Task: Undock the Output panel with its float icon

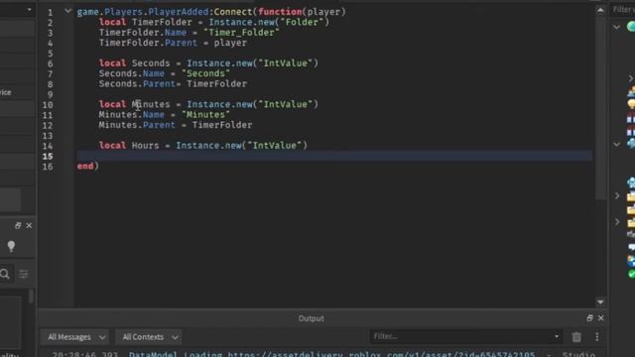Action: (x=589, y=318)
